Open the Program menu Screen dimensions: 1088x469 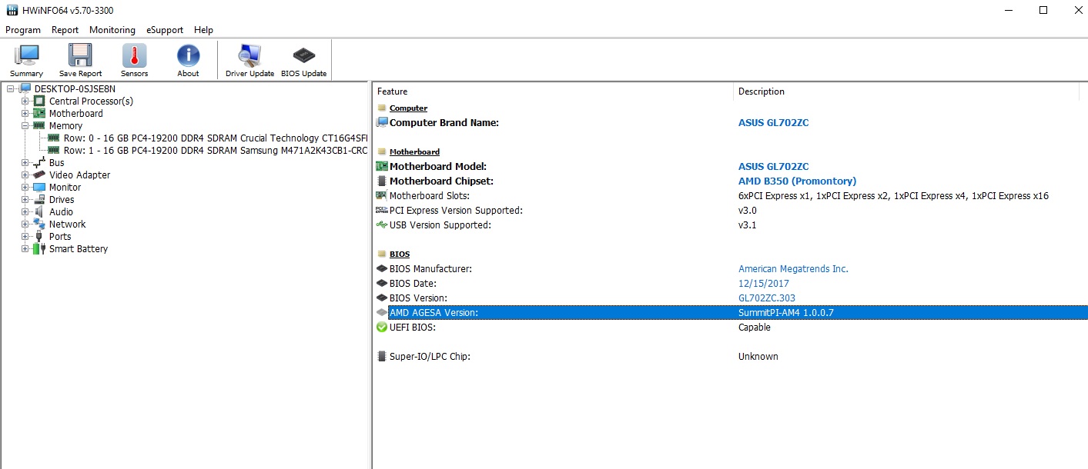pyautogui.click(x=23, y=30)
